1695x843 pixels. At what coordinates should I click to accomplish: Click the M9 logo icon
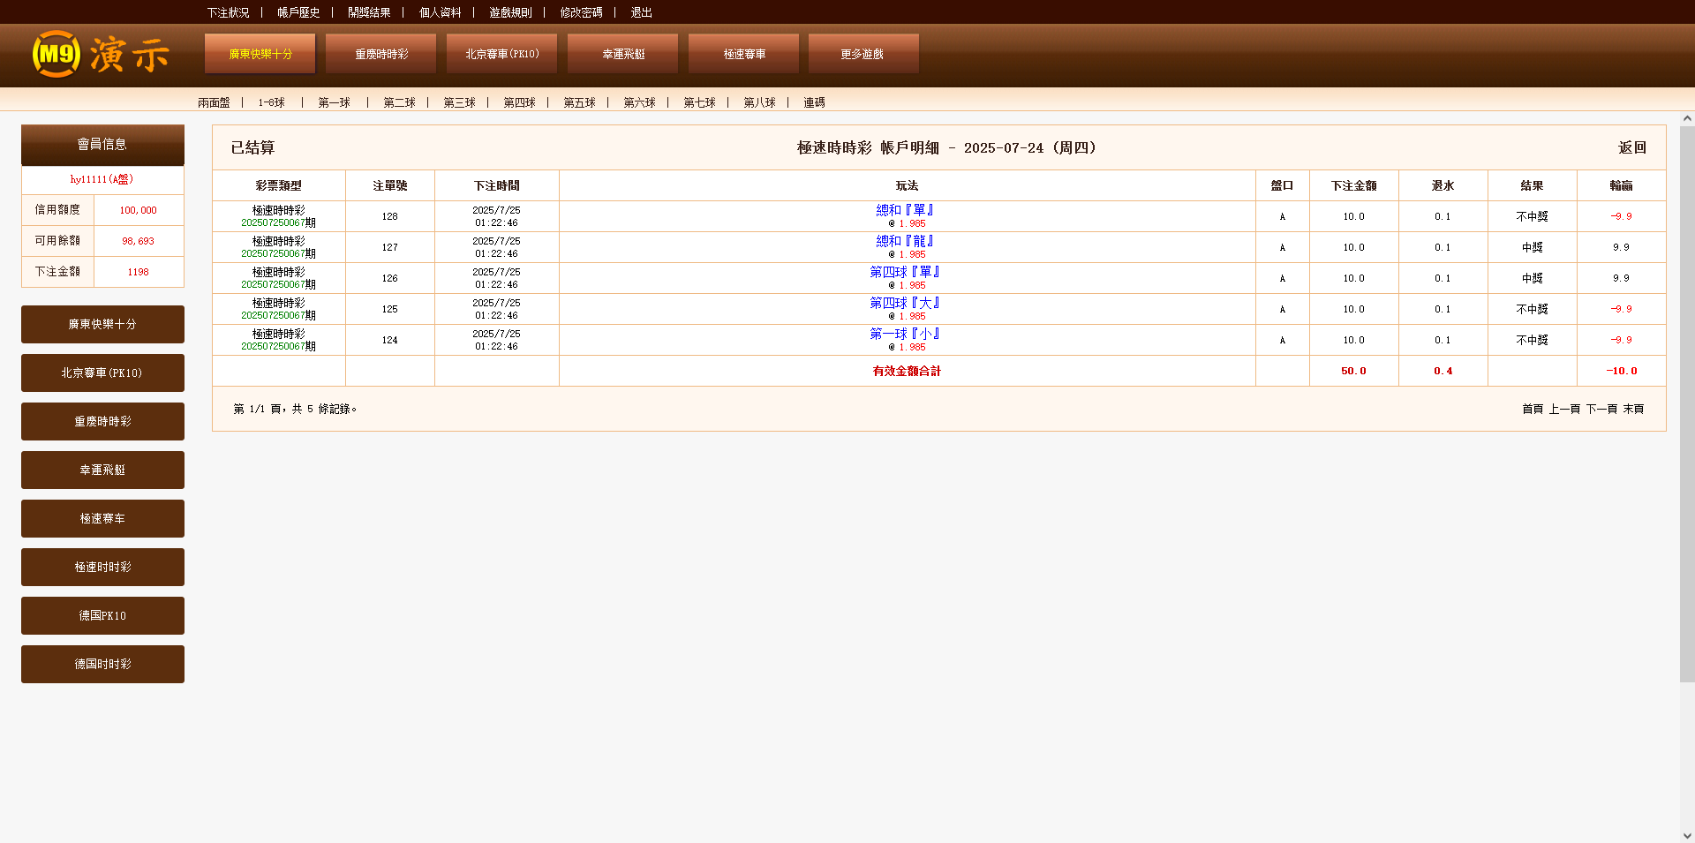pos(56,55)
